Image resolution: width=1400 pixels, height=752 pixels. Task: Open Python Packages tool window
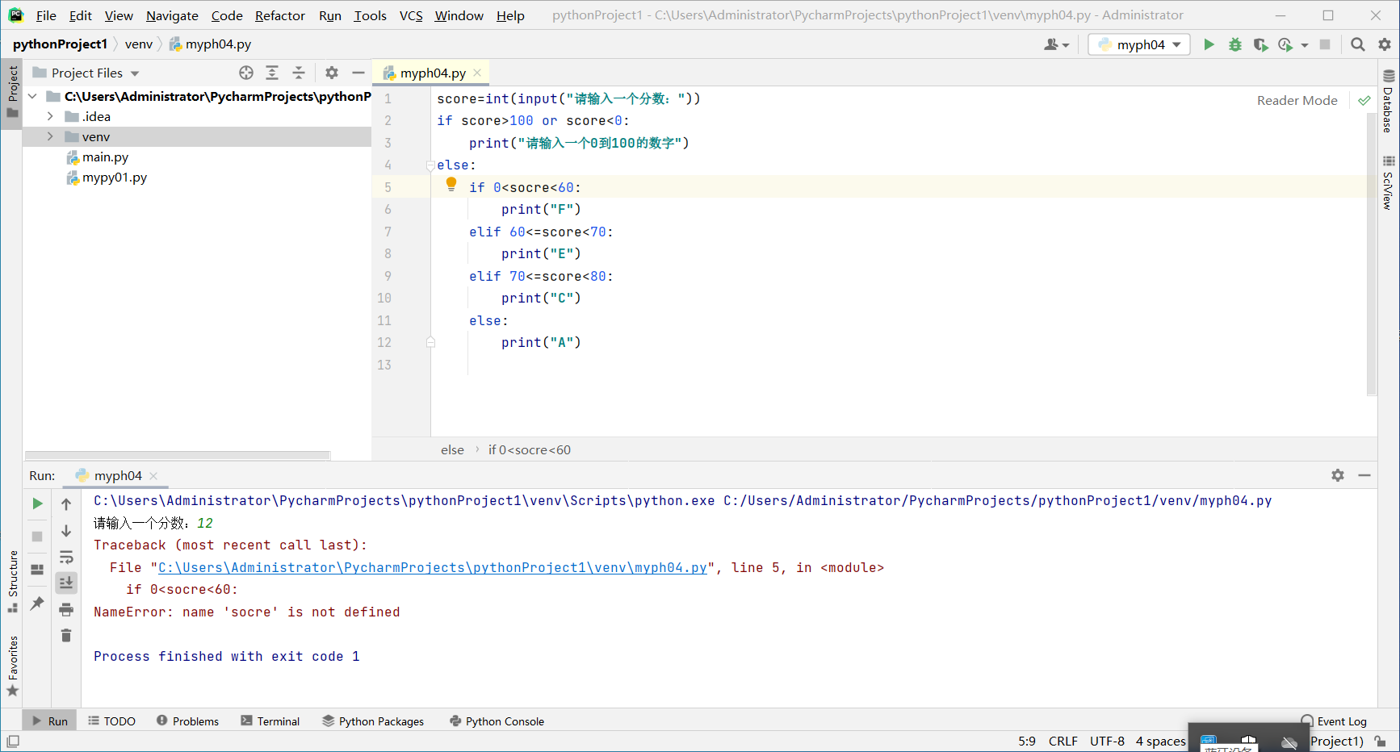click(x=372, y=721)
